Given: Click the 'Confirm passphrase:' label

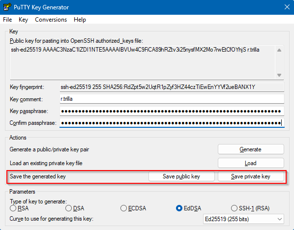Looking at the screenshot, I should click(33, 123).
